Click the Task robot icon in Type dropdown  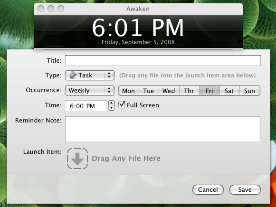[73, 75]
